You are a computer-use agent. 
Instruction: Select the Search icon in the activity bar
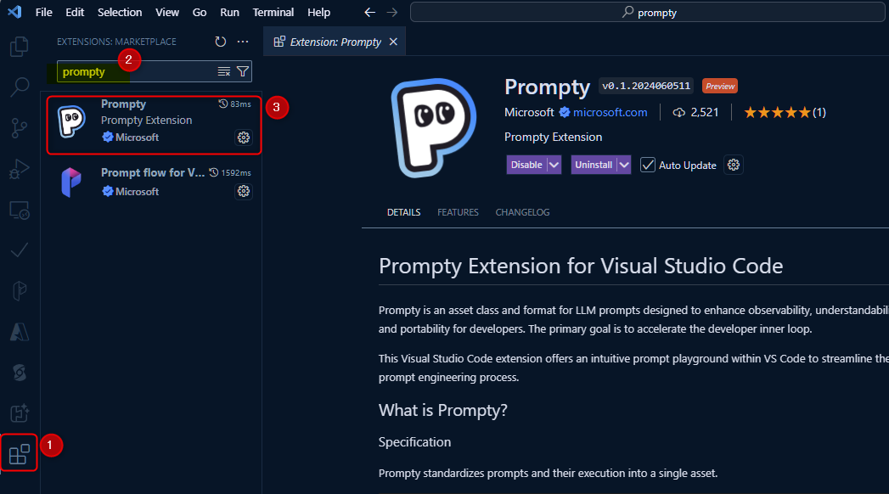pos(19,87)
